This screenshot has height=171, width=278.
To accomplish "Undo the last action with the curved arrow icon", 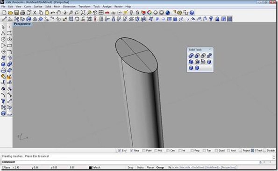I will 53,13.
